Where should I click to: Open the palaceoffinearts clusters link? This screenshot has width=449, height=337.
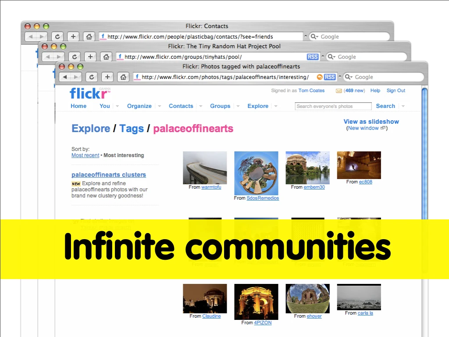[109, 175]
